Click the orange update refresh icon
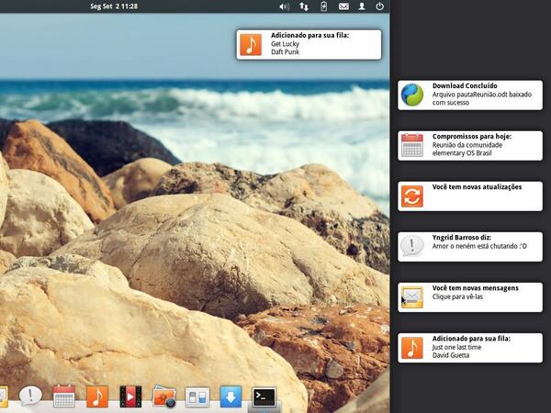The width and height of the screenshot is (551, 413). point(412,196)
